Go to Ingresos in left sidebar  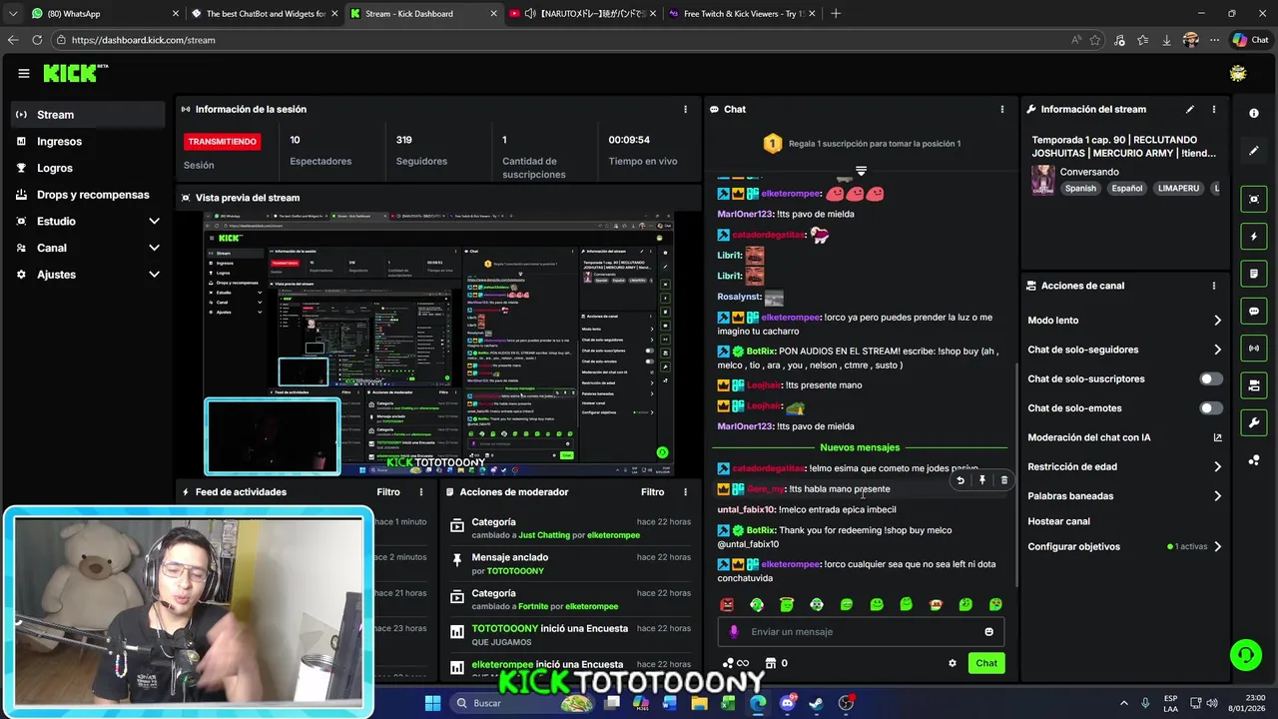tap(89, 141)
